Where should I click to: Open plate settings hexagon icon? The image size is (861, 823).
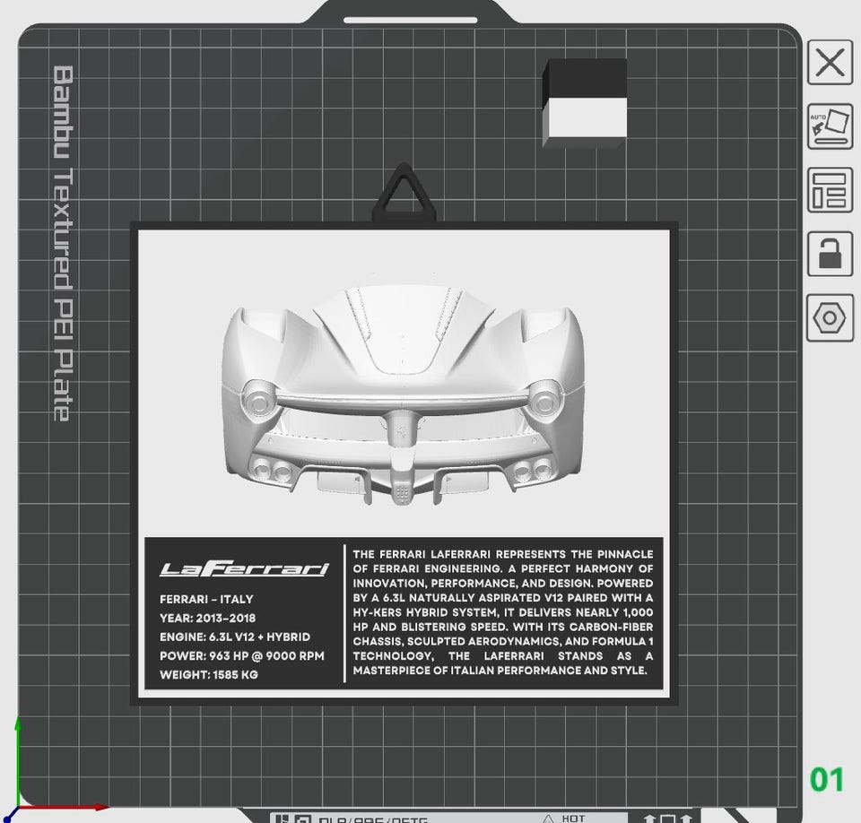[830, 317]
